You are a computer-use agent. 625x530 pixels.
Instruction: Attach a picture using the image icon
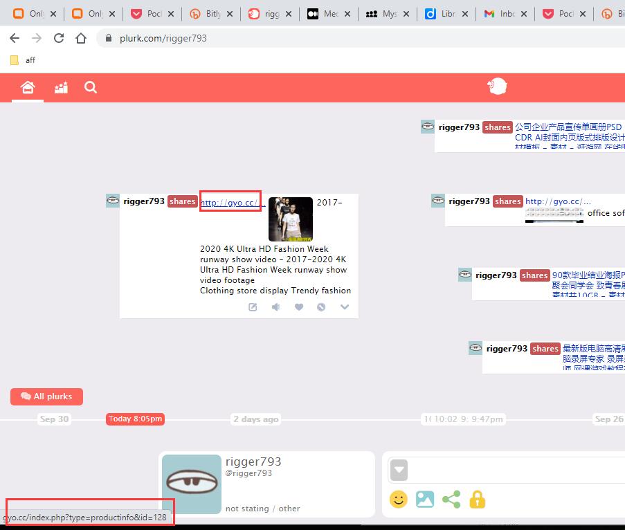pyautogui.click(x=425, y=499)
